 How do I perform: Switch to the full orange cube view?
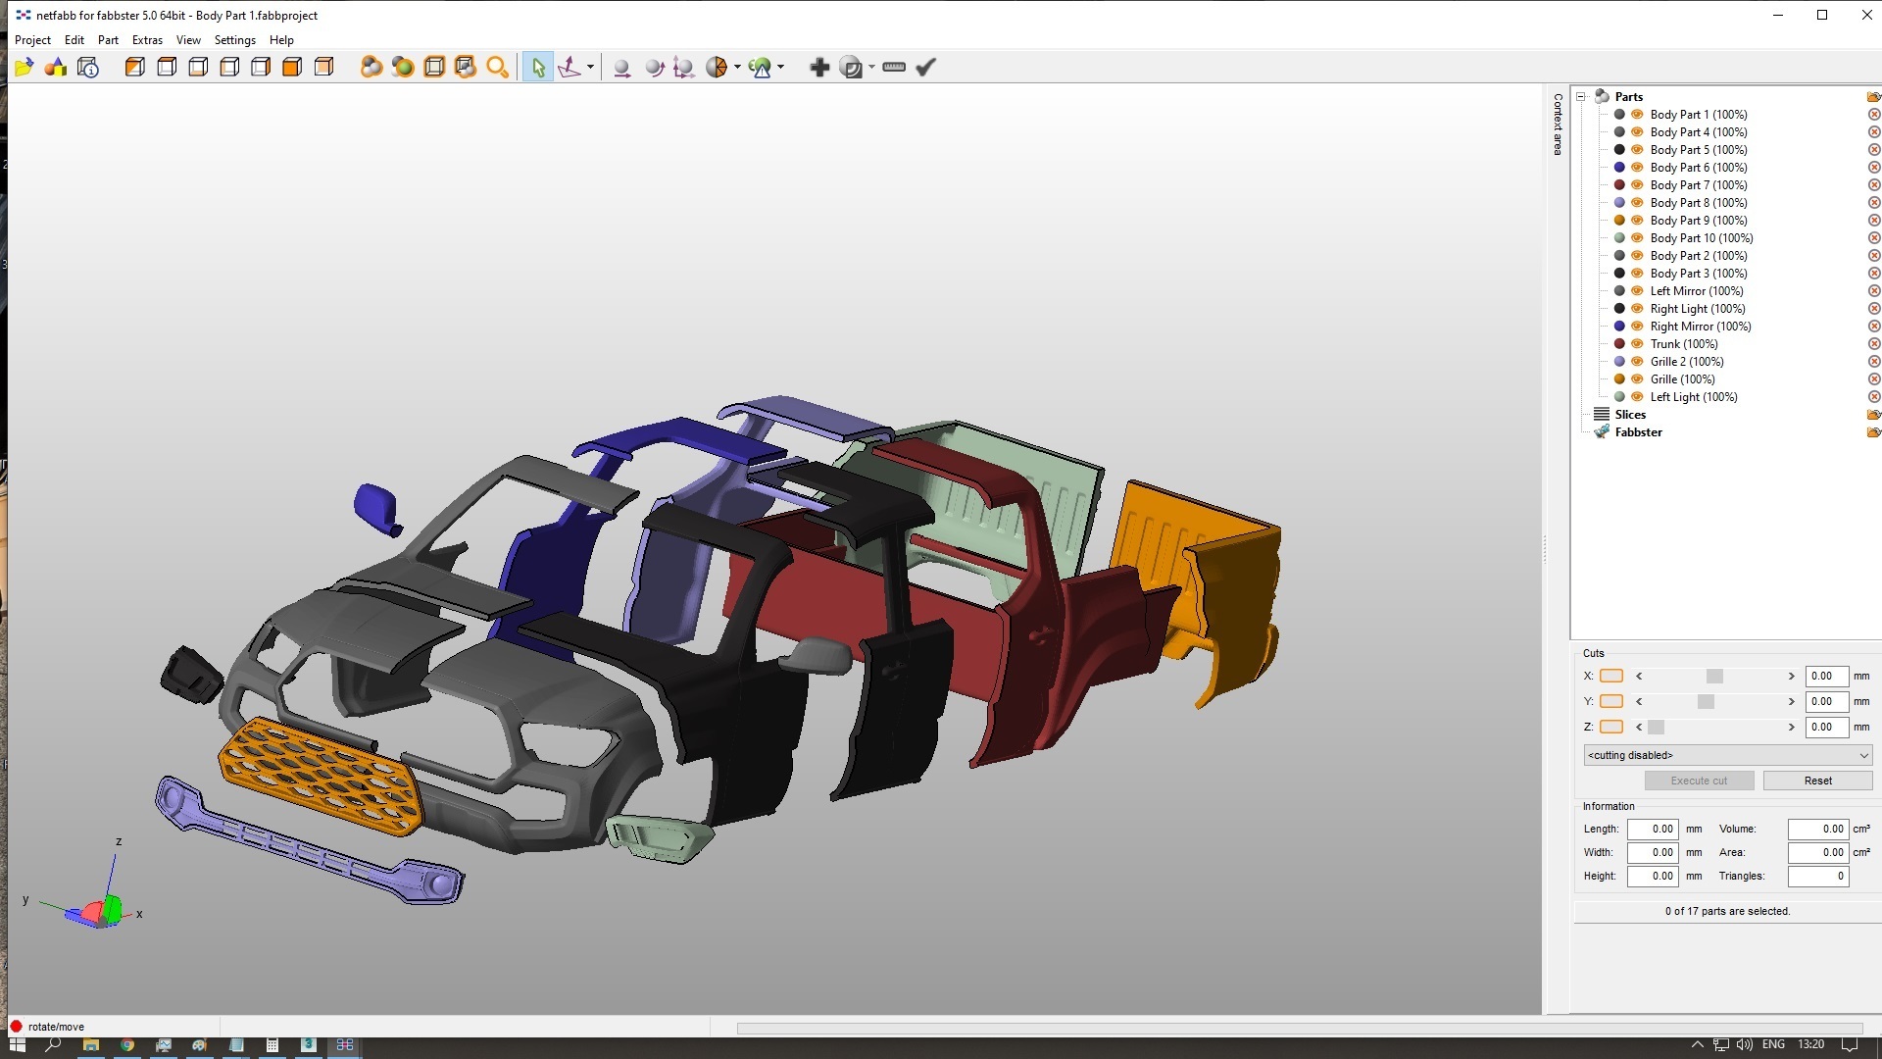coord(292,67)
